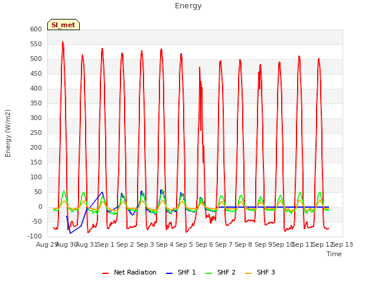The image size is (378, 284).
Task: Click the Sep 3 x-axis date label
Action: pyautogui.click(x=145, y=244)
